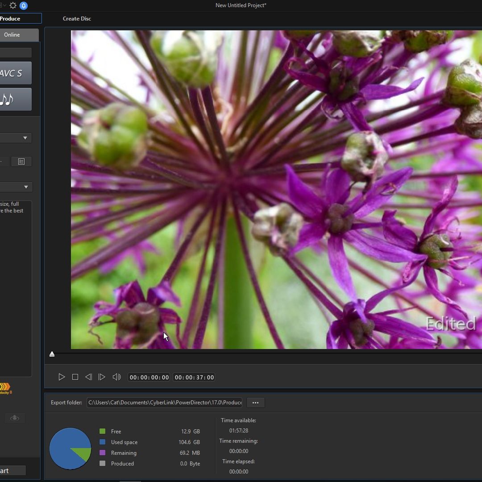Select the AVC S video format button
Image resolution: width=482 pixels, height=482 pixels.
click(x=15, y=73)
